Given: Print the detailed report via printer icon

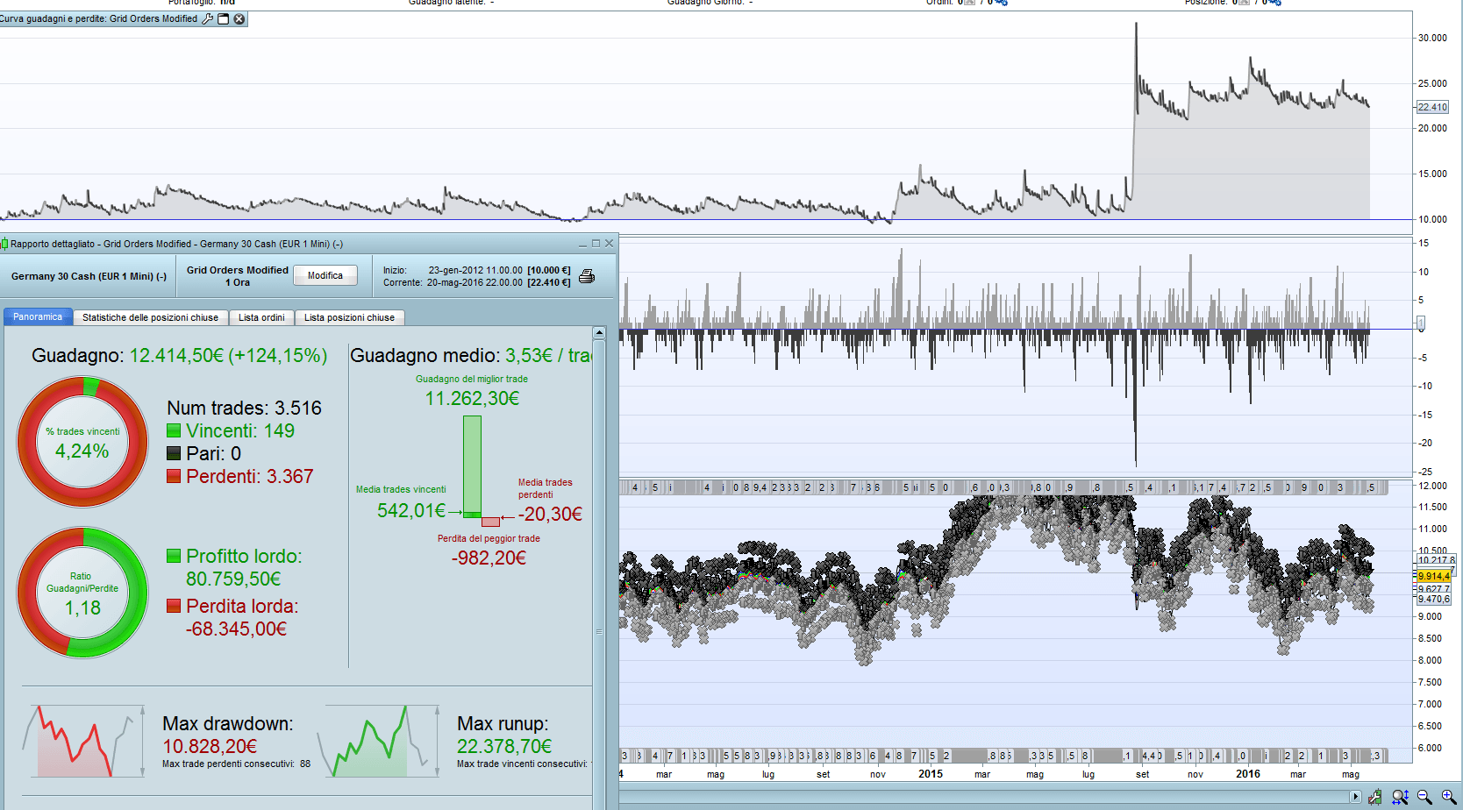Looking at the screenshot, I should coord(587,276).
